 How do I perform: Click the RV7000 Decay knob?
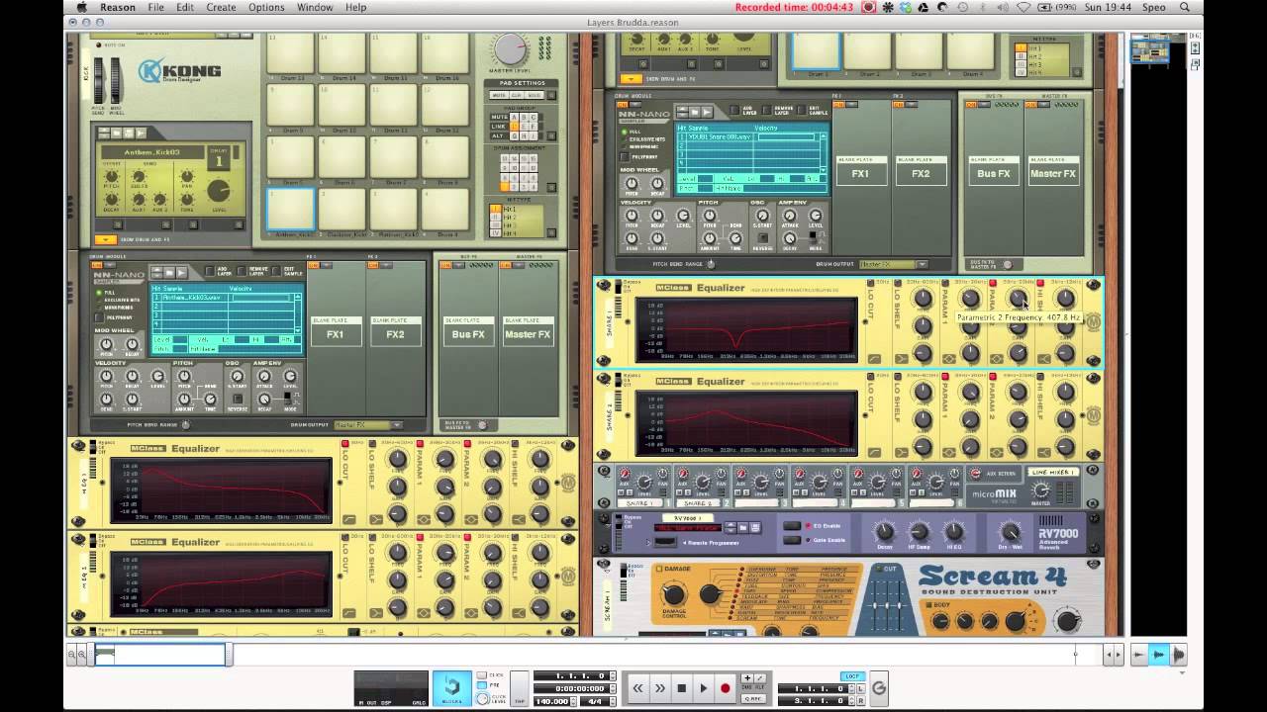coord(884,531)
